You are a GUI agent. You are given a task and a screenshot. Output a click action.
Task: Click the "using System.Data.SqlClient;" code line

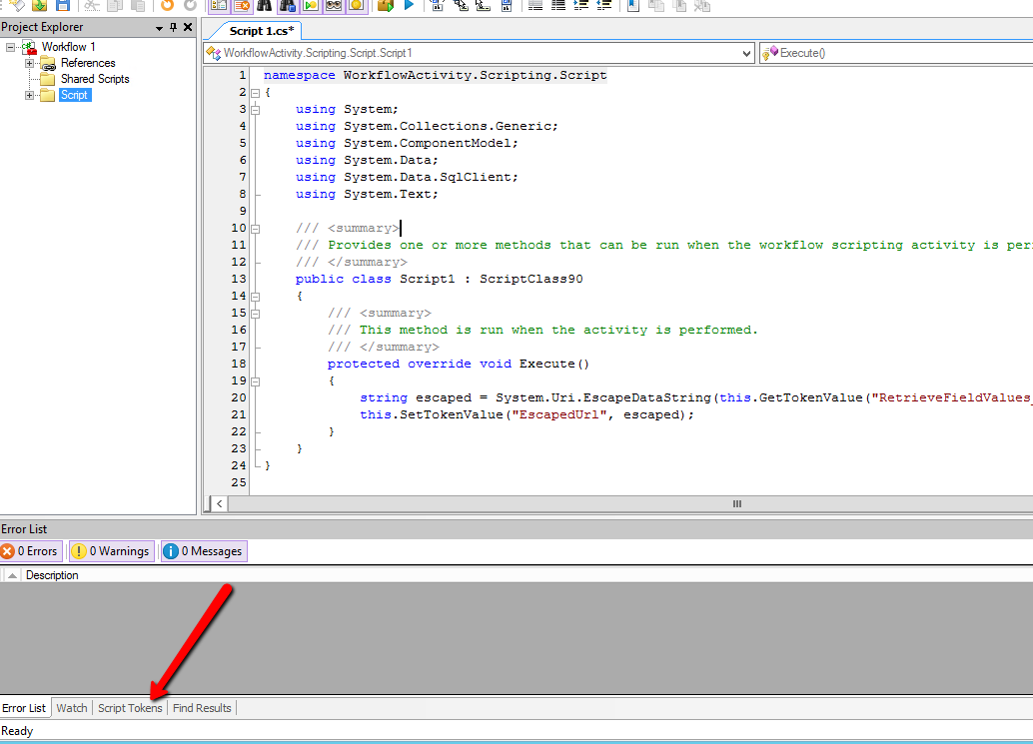(x=407, y=177)
